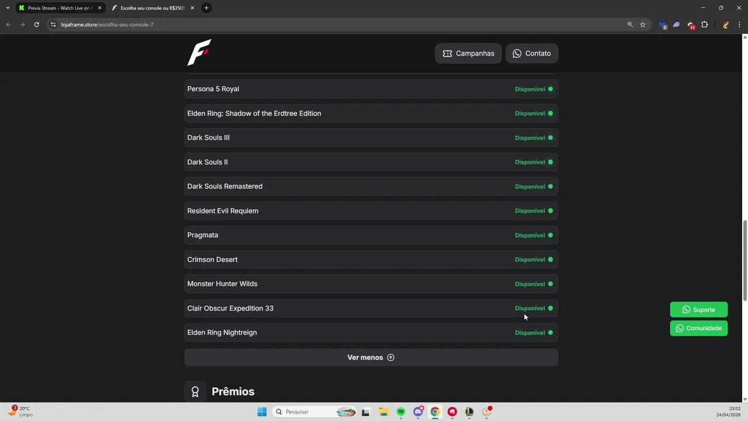Click the taskbar Pesquisar search box

click(x=315, y=412)
